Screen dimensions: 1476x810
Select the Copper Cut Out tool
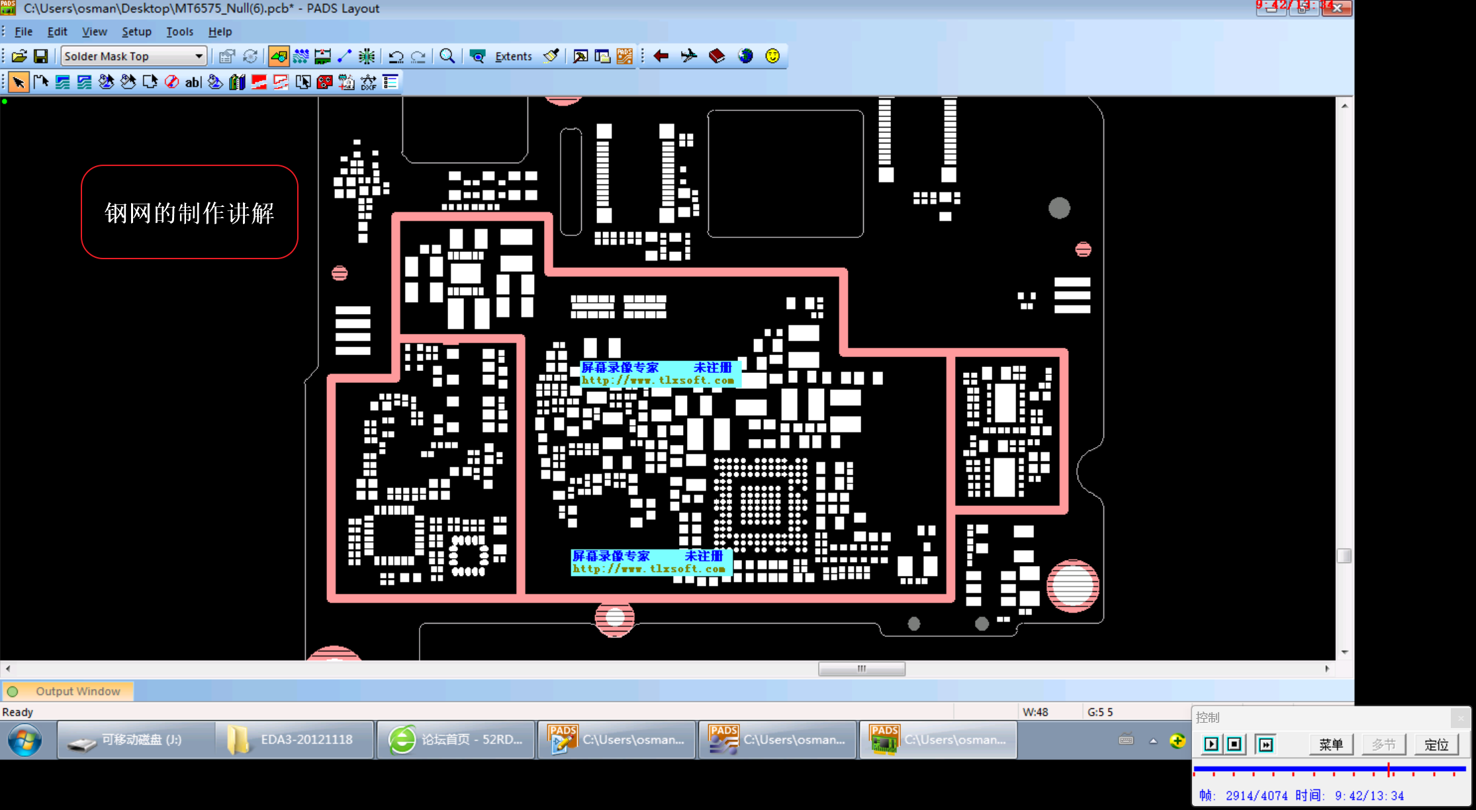pos(85,82)
